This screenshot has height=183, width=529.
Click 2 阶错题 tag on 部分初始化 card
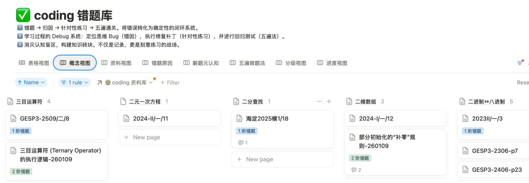360,157
